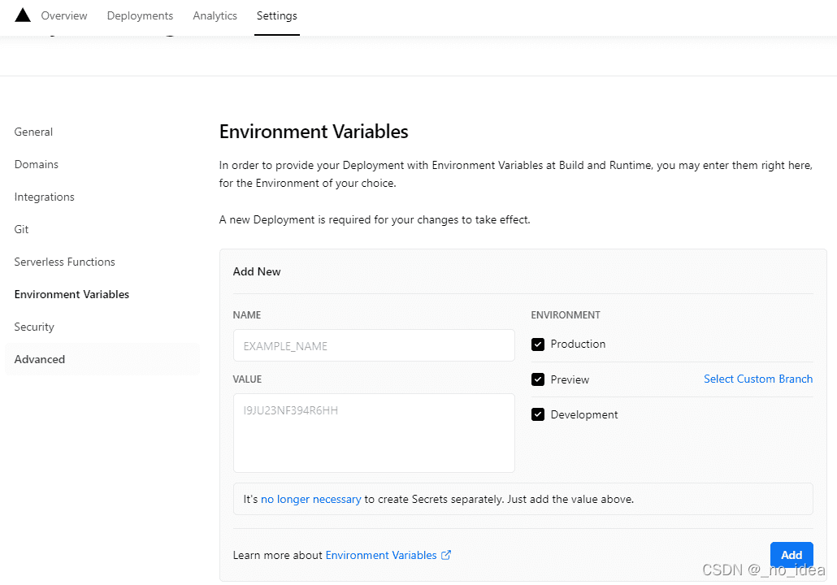837x585 pixels.
Task: Uncheck the Production environment checkbox
Action: click(538, 344)
